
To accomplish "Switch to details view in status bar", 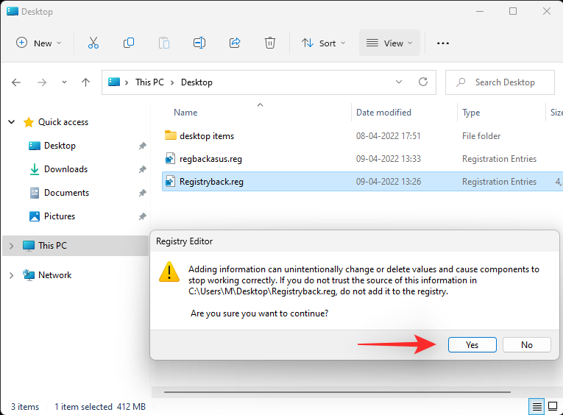I will (x=537, y=407).
